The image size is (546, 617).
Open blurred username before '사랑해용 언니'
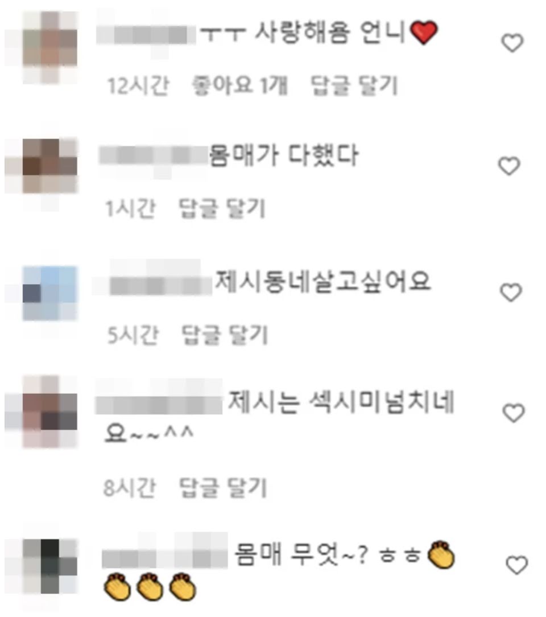[146, 34]
